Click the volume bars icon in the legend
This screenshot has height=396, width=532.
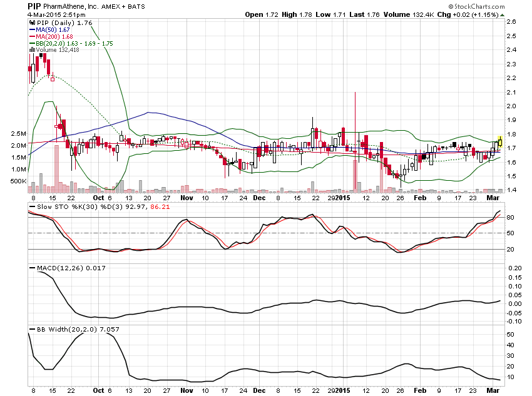(32, 50)
